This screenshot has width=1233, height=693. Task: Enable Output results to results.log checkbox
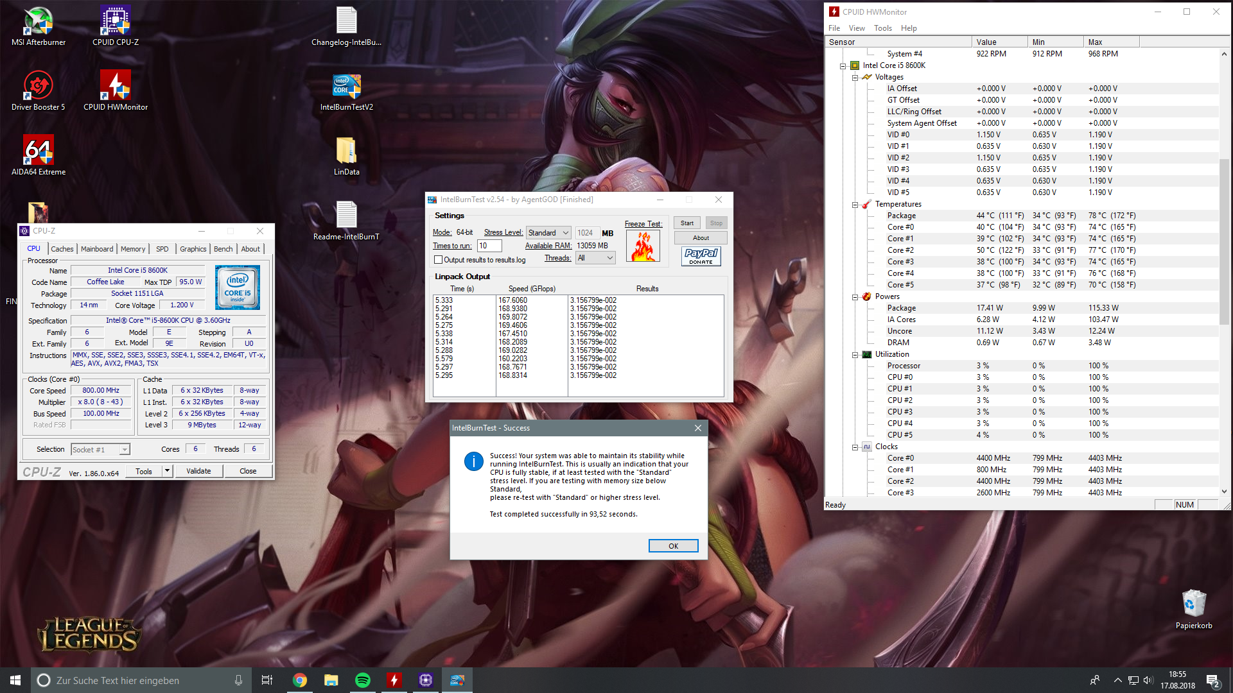click(x=439, y=260)
